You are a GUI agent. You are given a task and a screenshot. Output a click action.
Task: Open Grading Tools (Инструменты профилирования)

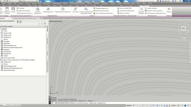(x=155, y=13)
